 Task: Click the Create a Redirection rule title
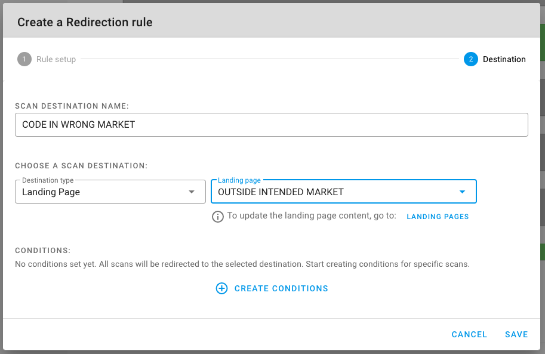(x=85, y=22)
